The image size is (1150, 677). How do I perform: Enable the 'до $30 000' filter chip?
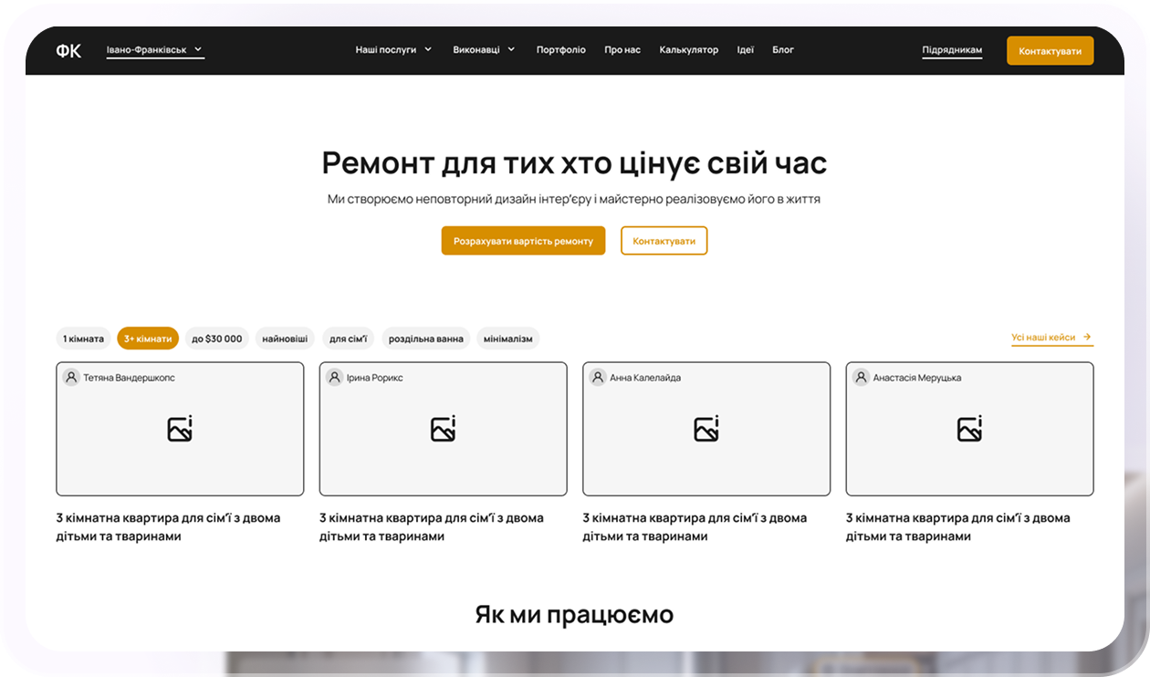[x=217, y=338]
